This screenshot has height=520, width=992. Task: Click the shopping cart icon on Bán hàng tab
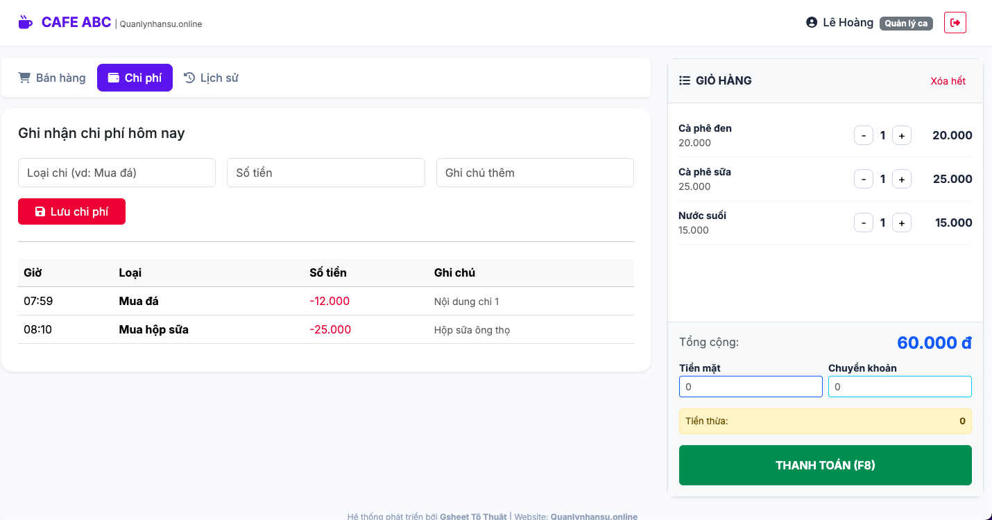[24, 77]
